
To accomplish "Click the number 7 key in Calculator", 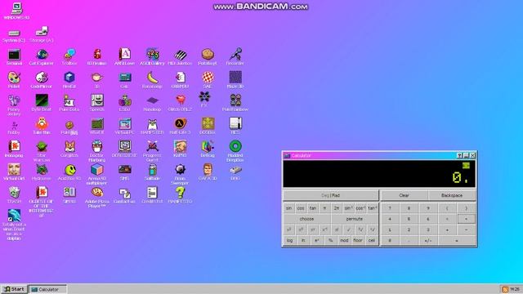I will pos(390,208).
